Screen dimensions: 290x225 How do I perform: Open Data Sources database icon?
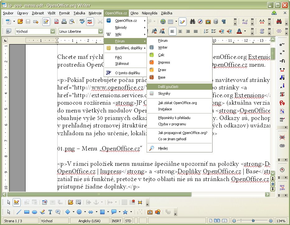[216, 22]
